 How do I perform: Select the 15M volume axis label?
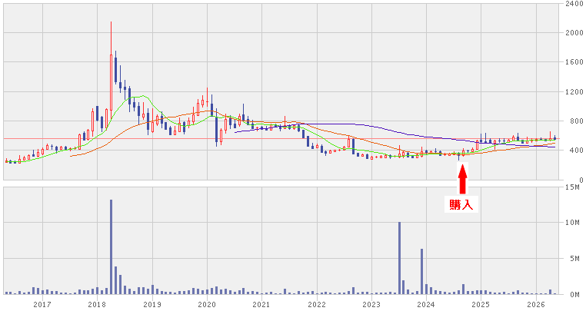[573, 187]
